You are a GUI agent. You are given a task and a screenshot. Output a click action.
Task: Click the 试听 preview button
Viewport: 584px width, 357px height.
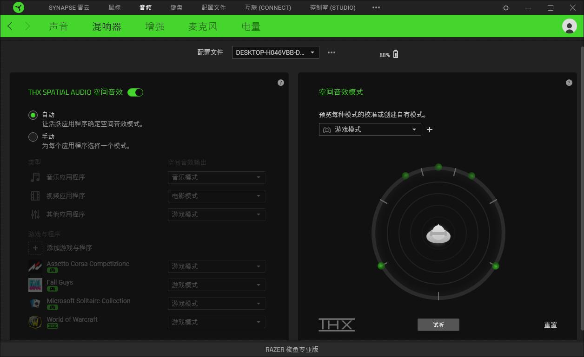click(438, 325)
